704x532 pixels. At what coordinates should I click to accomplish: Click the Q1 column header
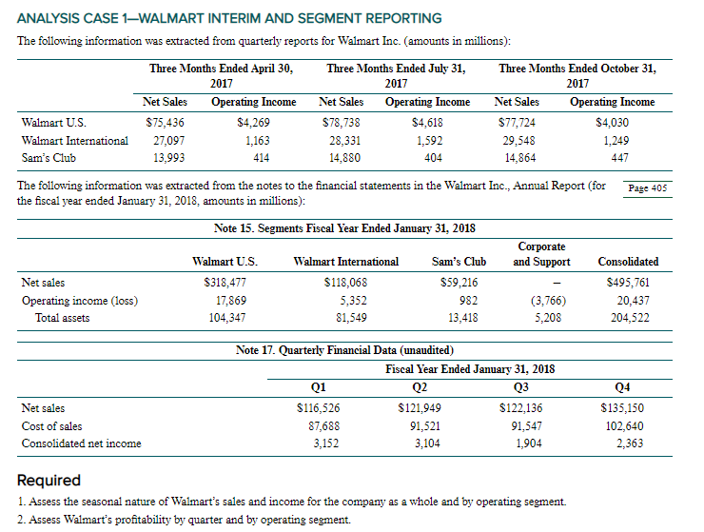point(319,387)
